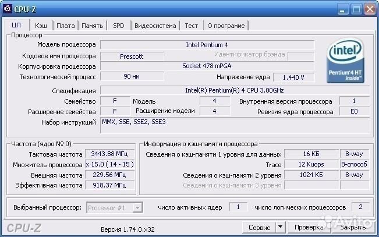Click the Prescott code name field

[132, 56]
